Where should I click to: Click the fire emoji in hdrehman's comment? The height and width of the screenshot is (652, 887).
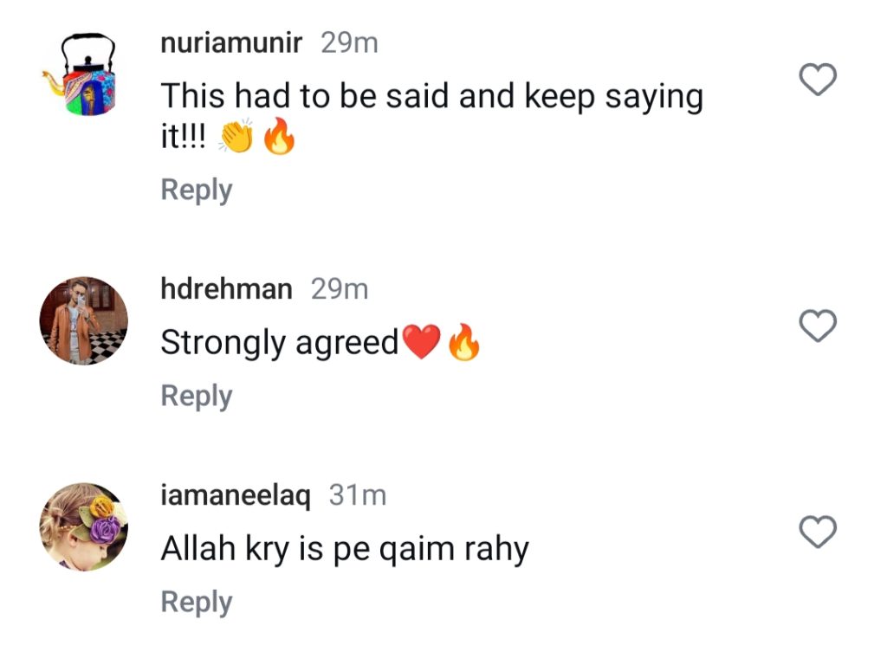[x=463, y=344]
